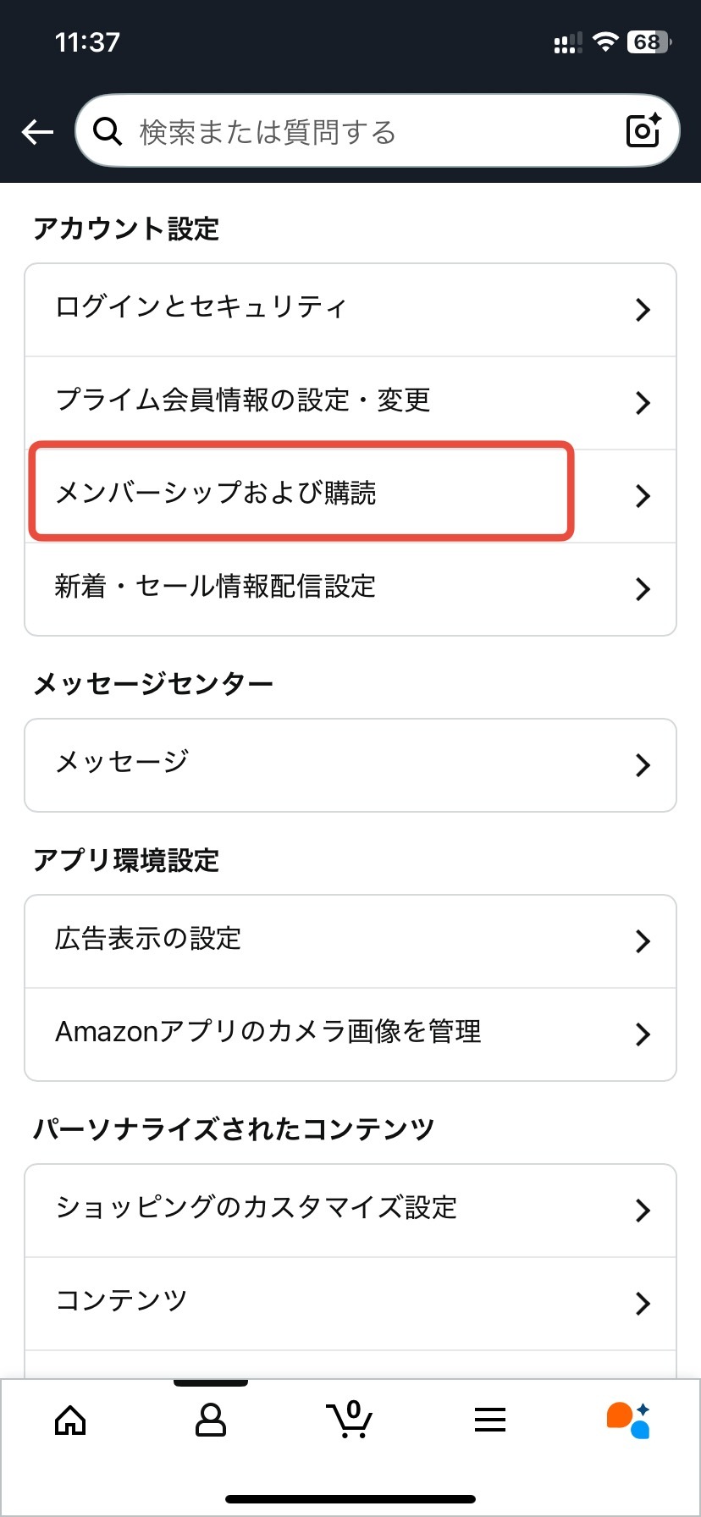Open the hamburger menu icon
701x1517 pixels.
(x=490, y=1420)
